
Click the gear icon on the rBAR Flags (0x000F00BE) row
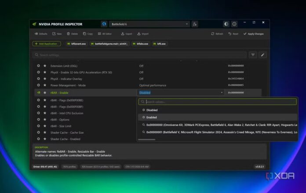click(38, 100)
